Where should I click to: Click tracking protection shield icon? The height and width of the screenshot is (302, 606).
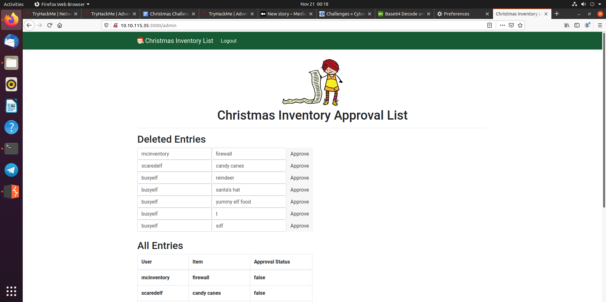pos(106,25)
